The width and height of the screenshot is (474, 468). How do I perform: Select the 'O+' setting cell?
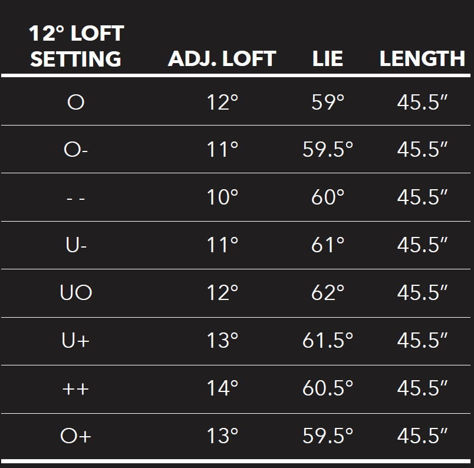[x=76, y=436]
